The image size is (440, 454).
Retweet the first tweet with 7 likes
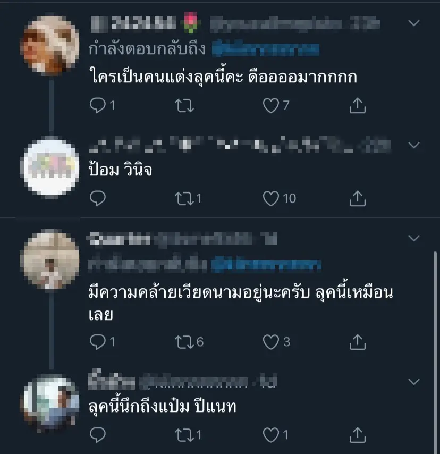pos(184,106)
